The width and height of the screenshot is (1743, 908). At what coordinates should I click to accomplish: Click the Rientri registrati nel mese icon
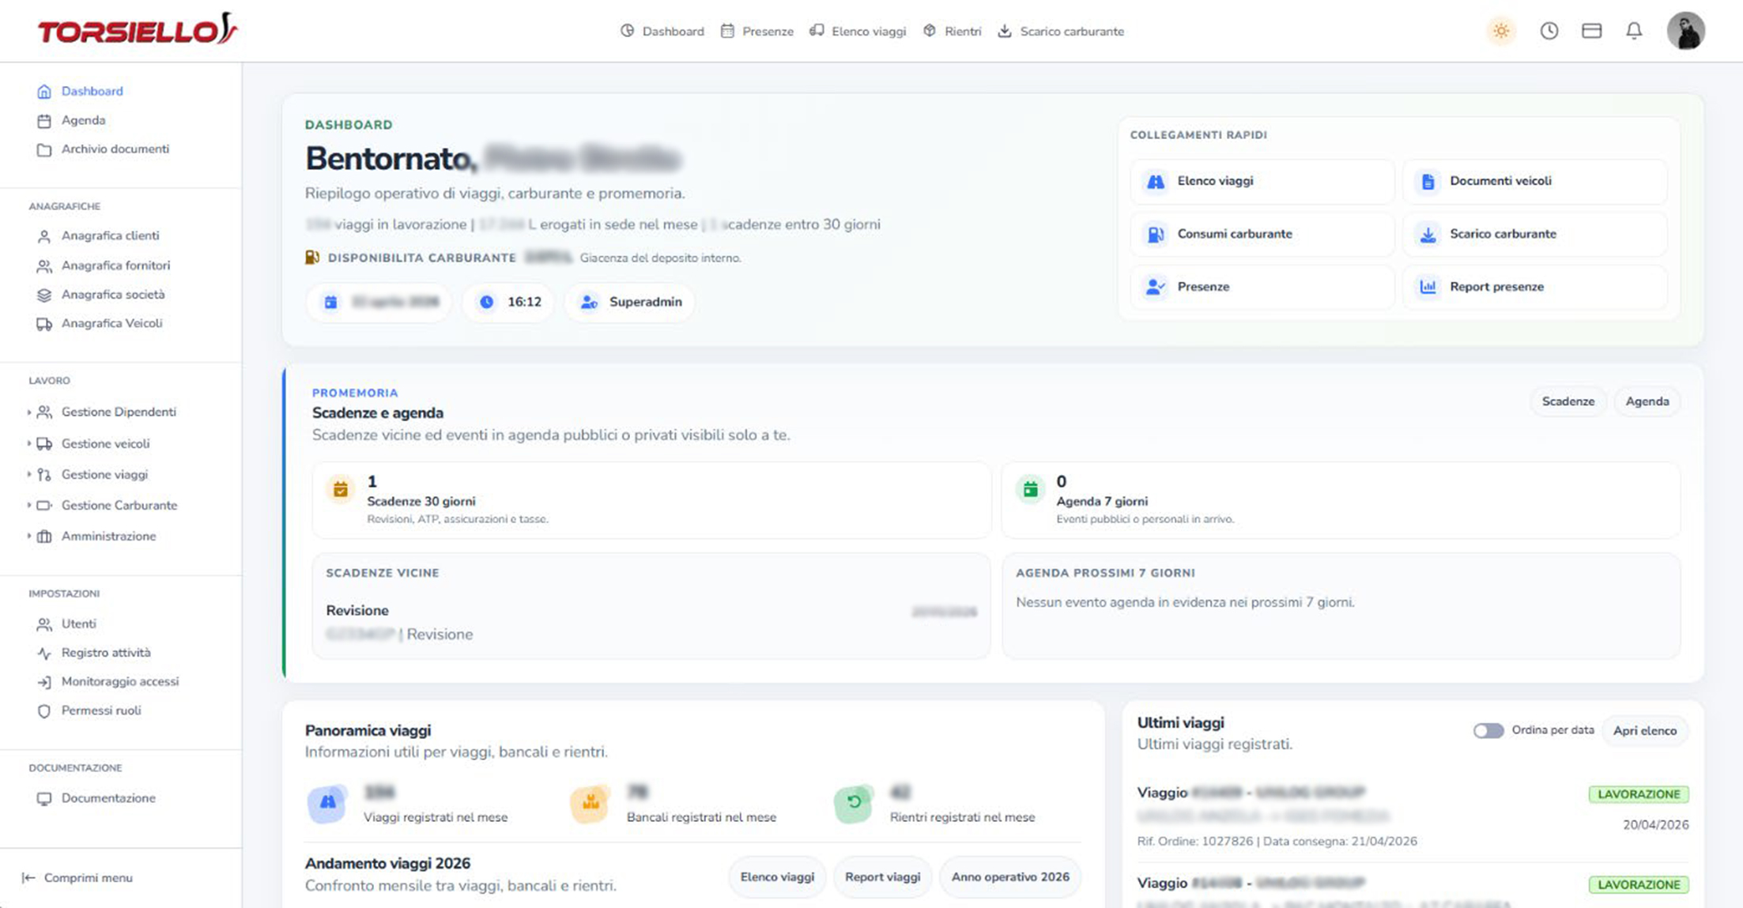pos(854,804)
